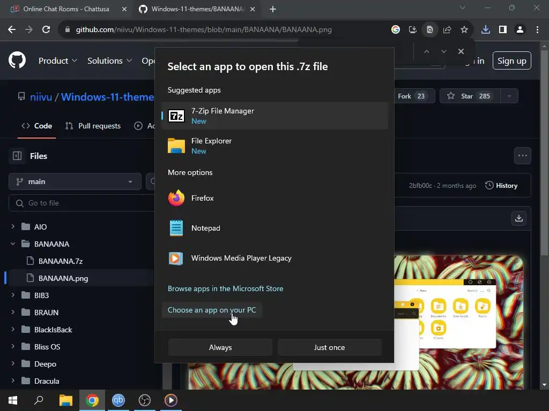Click find bar previous result arrow
Image resolution: width=549 pixels, height=411 pixels.
[426, 51]
